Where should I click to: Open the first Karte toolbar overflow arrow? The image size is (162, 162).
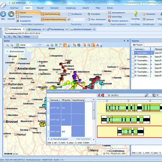(x=69, y=46)
